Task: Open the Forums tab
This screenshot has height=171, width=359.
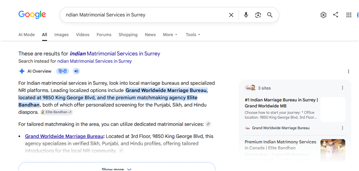Action: coord(104,34)
